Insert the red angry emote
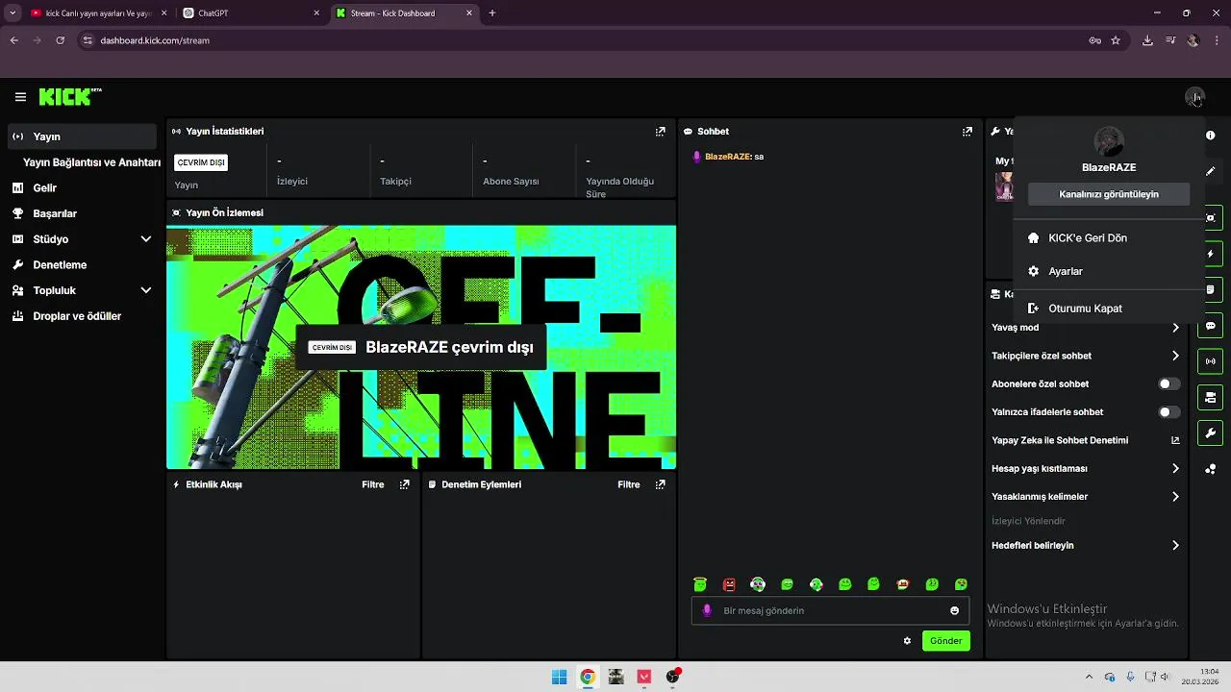Screen dimensions: 1231x692 [x=729, y=584]
